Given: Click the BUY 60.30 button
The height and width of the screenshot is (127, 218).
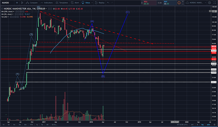Looking at the screenshot, I should tap(170, 3).
